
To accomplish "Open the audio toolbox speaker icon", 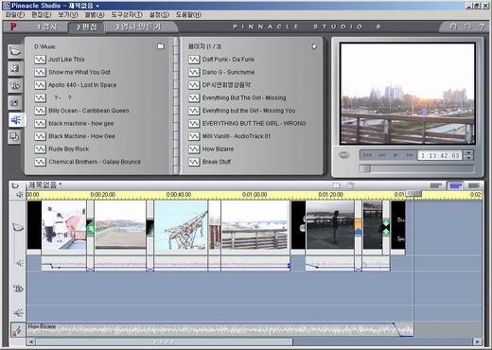I will [20, 195].
